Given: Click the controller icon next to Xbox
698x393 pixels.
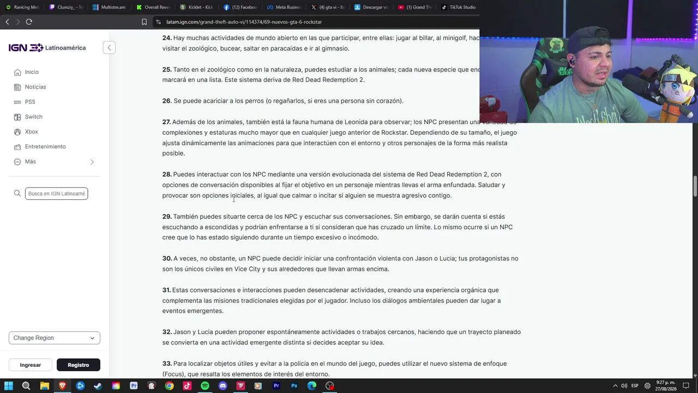Looking at the screenshot, I should click(x=17, y=132).
